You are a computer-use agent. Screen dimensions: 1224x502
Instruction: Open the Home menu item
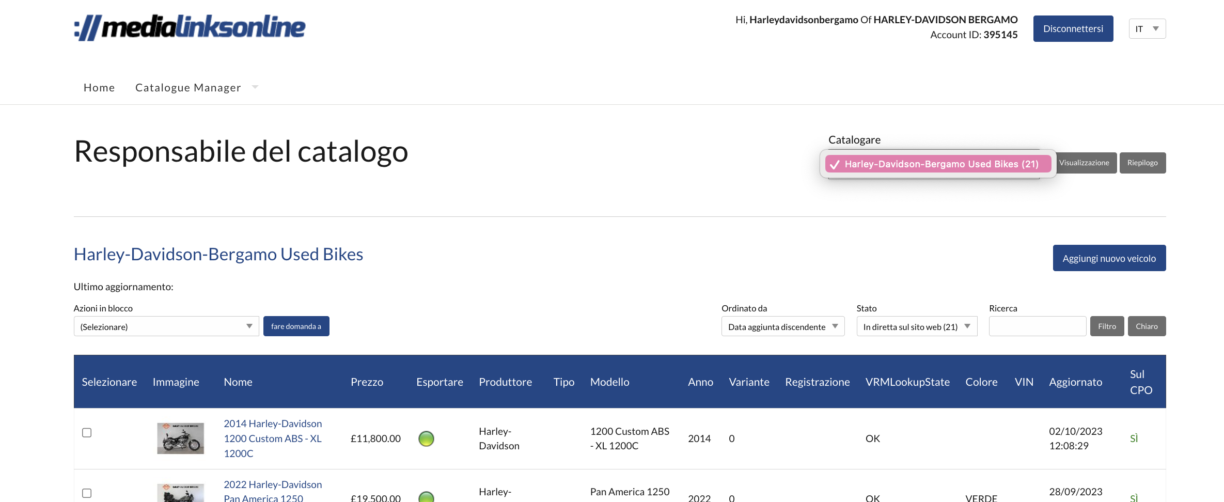(x=99, y=87)
